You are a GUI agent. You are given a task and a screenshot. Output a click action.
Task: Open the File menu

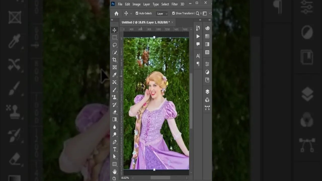[120, 4]
